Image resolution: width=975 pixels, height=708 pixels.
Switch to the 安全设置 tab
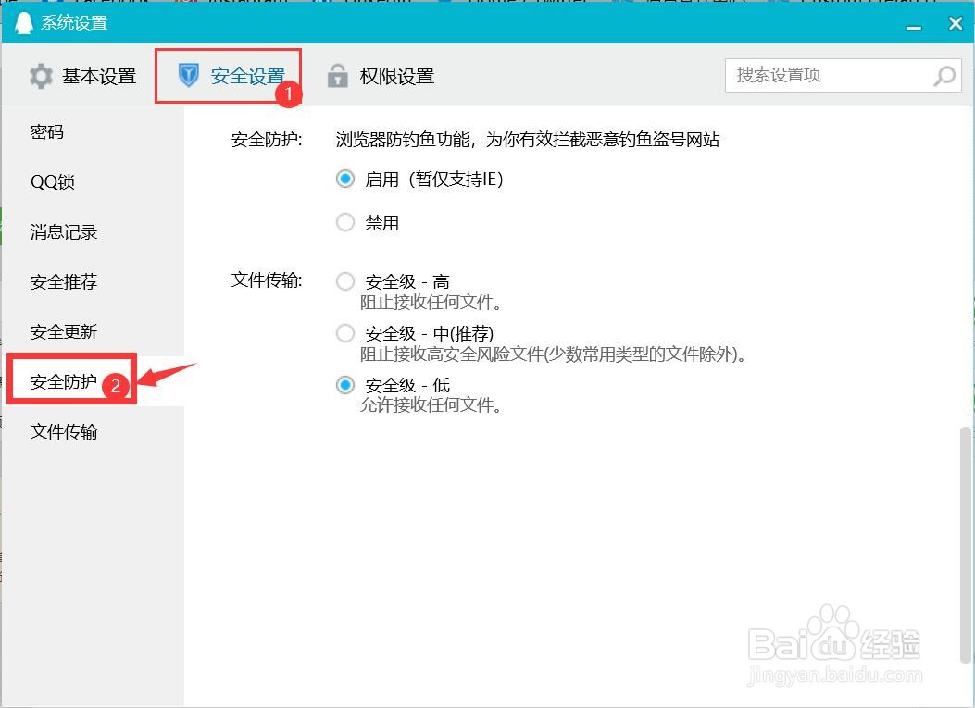click(x=231, y=76)
